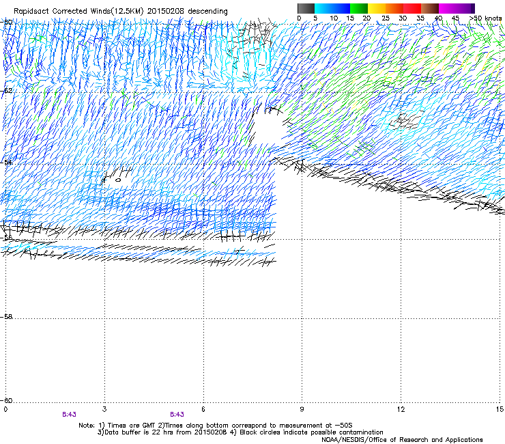Click the -60 latitude axis label
Image resolution: width=505 pixels, height=444 pixels.
click(x=6, y=400)
